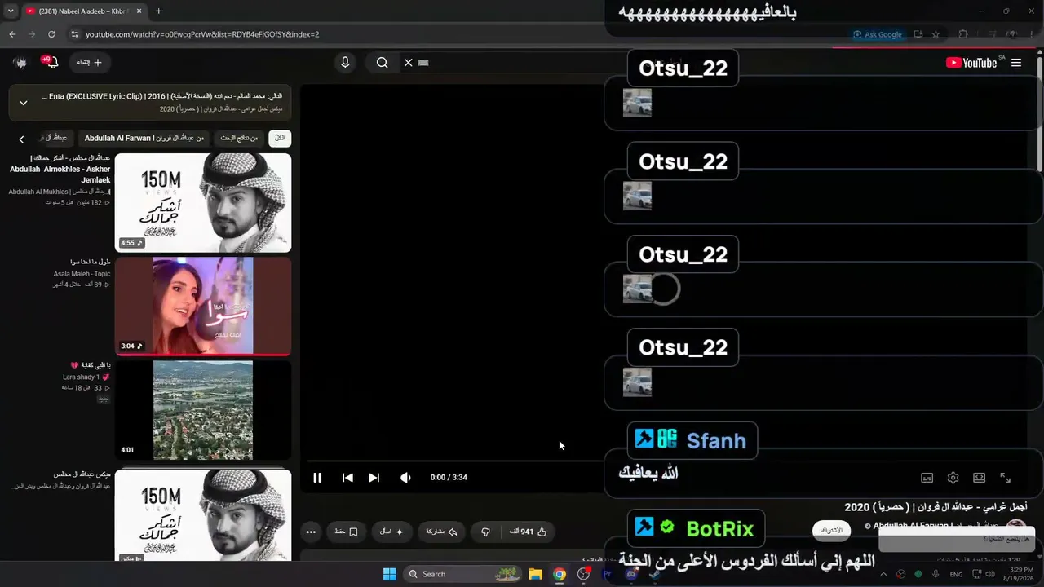Open the Windows Start menu

(389, 574)
